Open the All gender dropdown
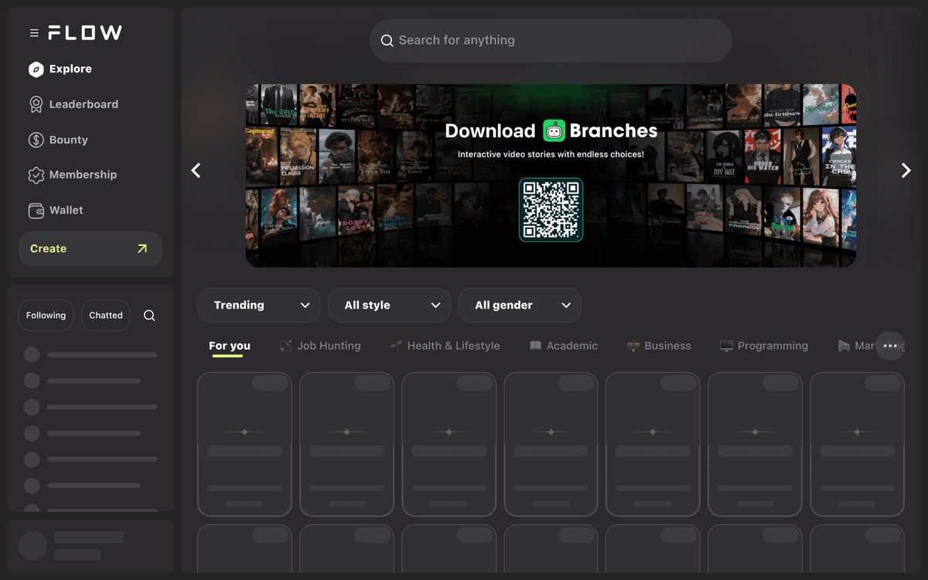The height and width of the screenshot is (580, 928). (x=519, y=305)
